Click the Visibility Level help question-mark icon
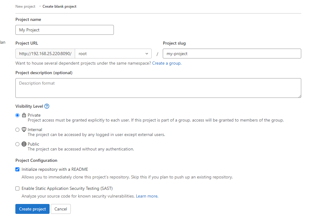The width and height of the screenshot is (312, 220). [47, 106]
